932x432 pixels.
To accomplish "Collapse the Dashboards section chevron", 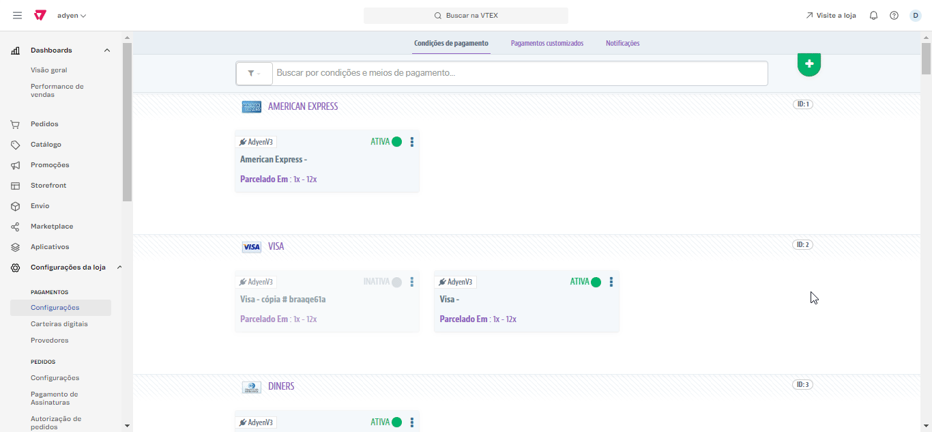I will tap(107, 51).
